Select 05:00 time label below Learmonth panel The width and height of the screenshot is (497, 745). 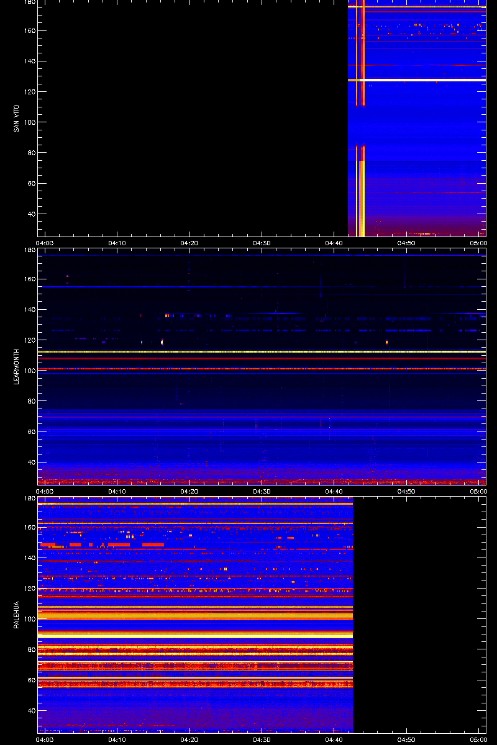click(478, 492)
